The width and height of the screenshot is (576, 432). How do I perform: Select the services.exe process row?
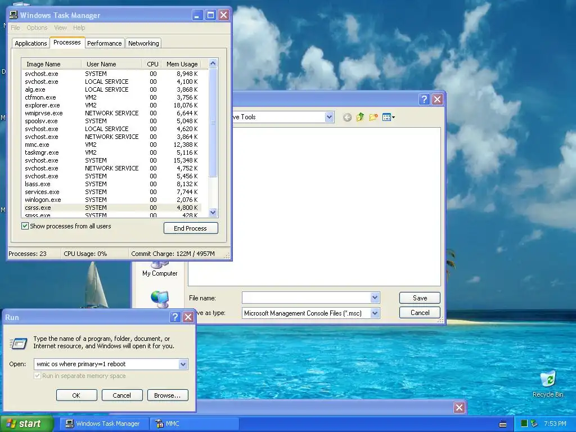[x=112, y=192]
